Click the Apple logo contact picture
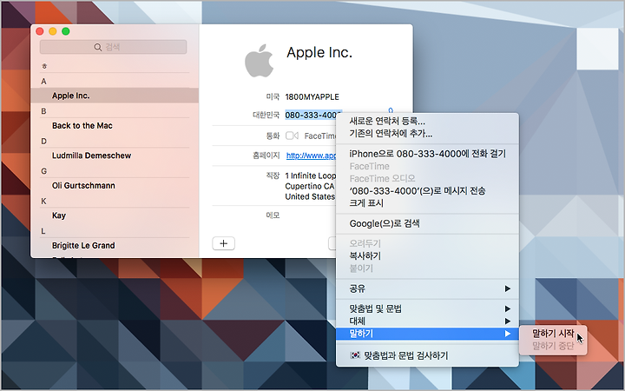 tap(259, 61)
